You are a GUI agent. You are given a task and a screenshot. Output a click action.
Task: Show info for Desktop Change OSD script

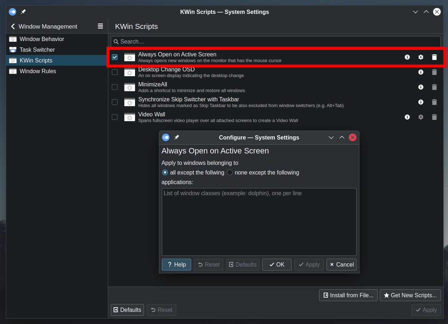coord(421,72)
